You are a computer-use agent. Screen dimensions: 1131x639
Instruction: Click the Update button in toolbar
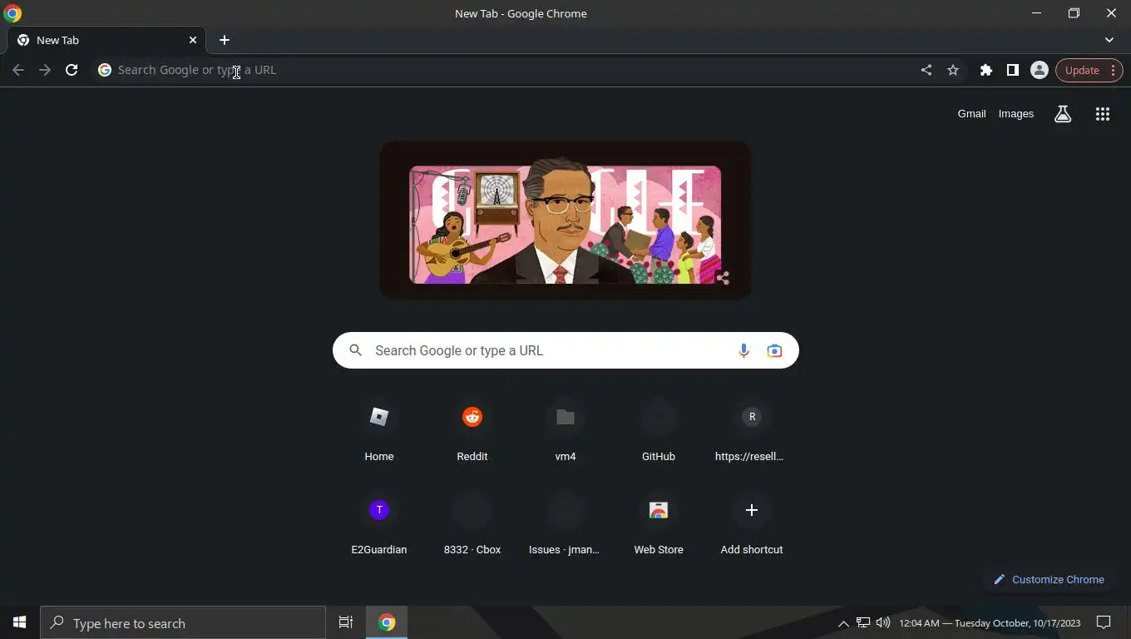click(1089, 70)
